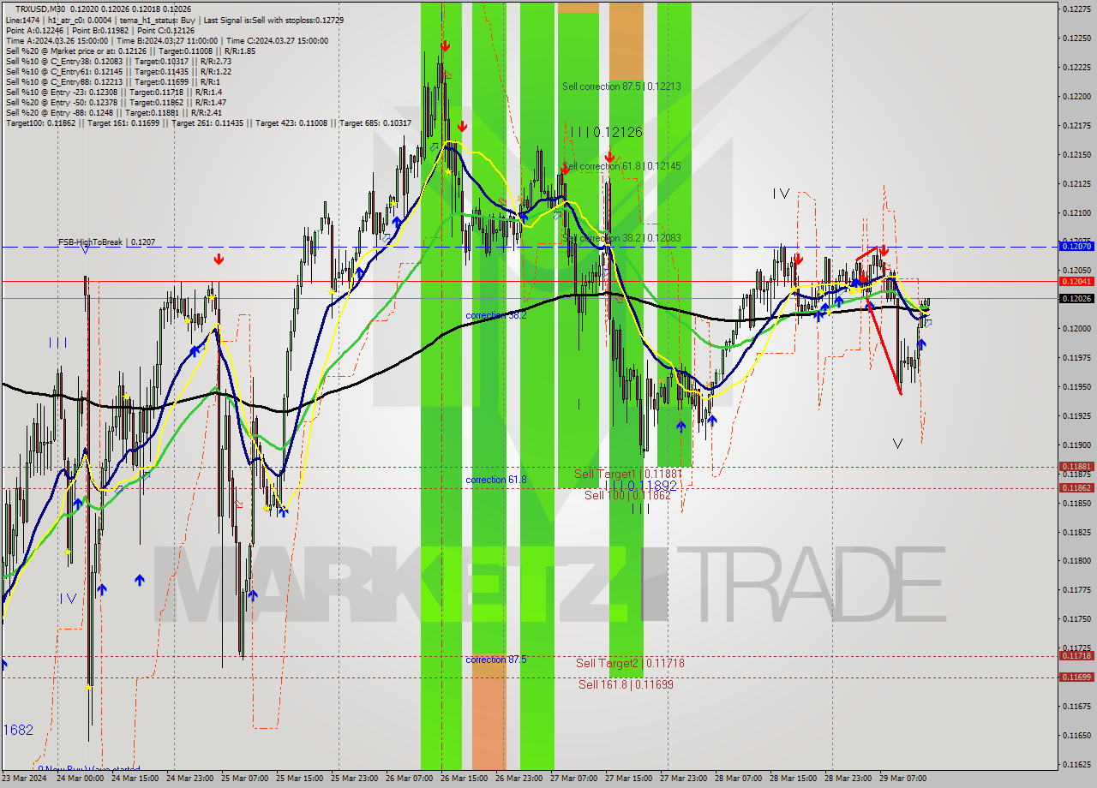This screenshot has height=788, width=1097.
Task: Click 'Sell correction 87.5 | 0.12213' label
Action: click(621, 87)
